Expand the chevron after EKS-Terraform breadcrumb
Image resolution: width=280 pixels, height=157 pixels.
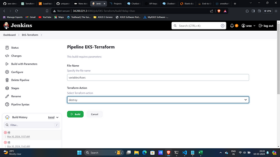point(41,35)
